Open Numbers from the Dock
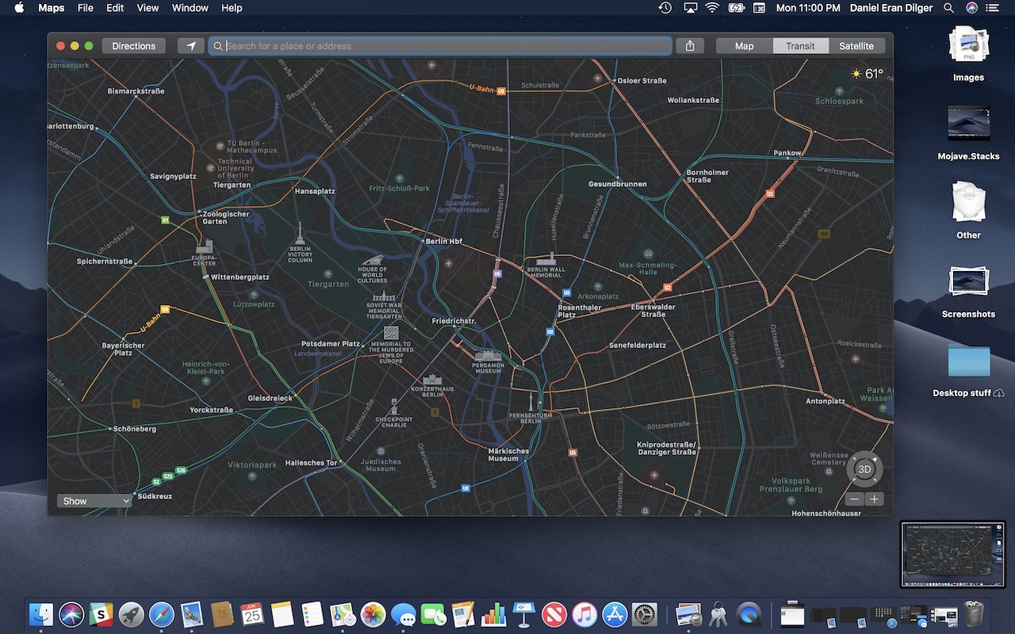The height and width of the screenshot is (634, 1015). (494, 614)
